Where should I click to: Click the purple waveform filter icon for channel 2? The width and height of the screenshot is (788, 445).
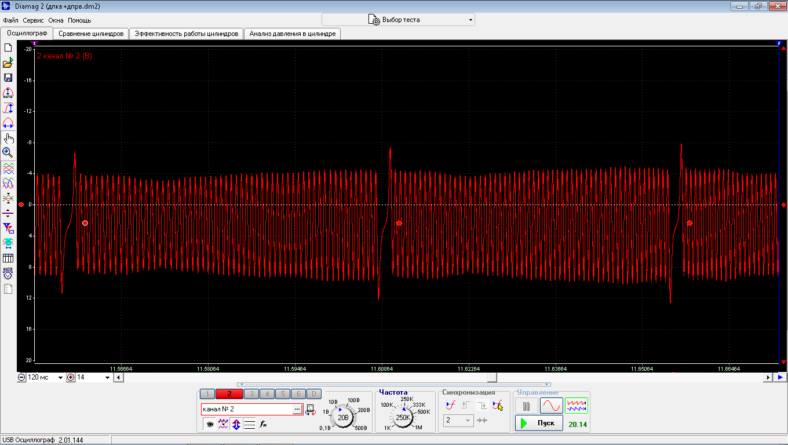click(223, 424)
